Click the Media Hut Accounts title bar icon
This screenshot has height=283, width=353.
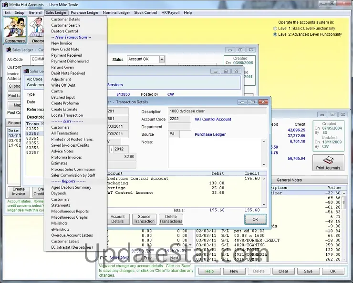(5, 4)
